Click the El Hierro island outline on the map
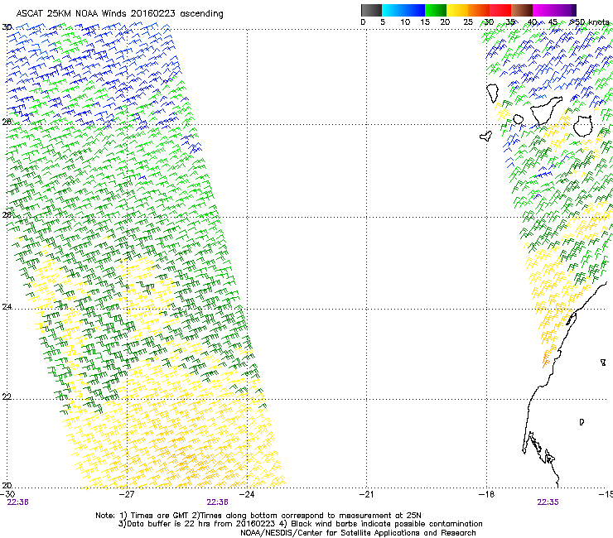The image size is (613, 538). click(486, 136)
